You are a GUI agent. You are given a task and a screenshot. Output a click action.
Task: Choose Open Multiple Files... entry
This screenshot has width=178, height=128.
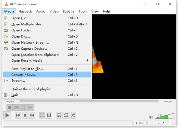pyautogui.click(x=47, y=24)
